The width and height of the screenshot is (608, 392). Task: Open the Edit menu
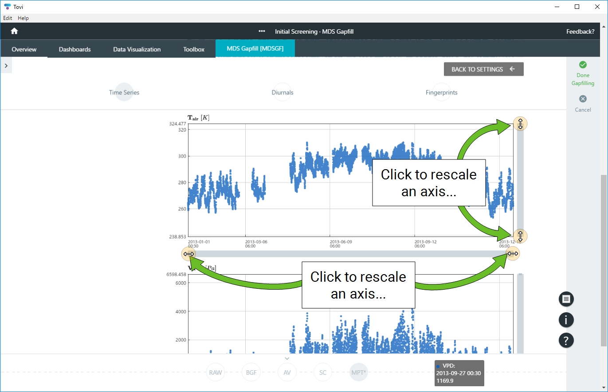(x=8, y=18)
